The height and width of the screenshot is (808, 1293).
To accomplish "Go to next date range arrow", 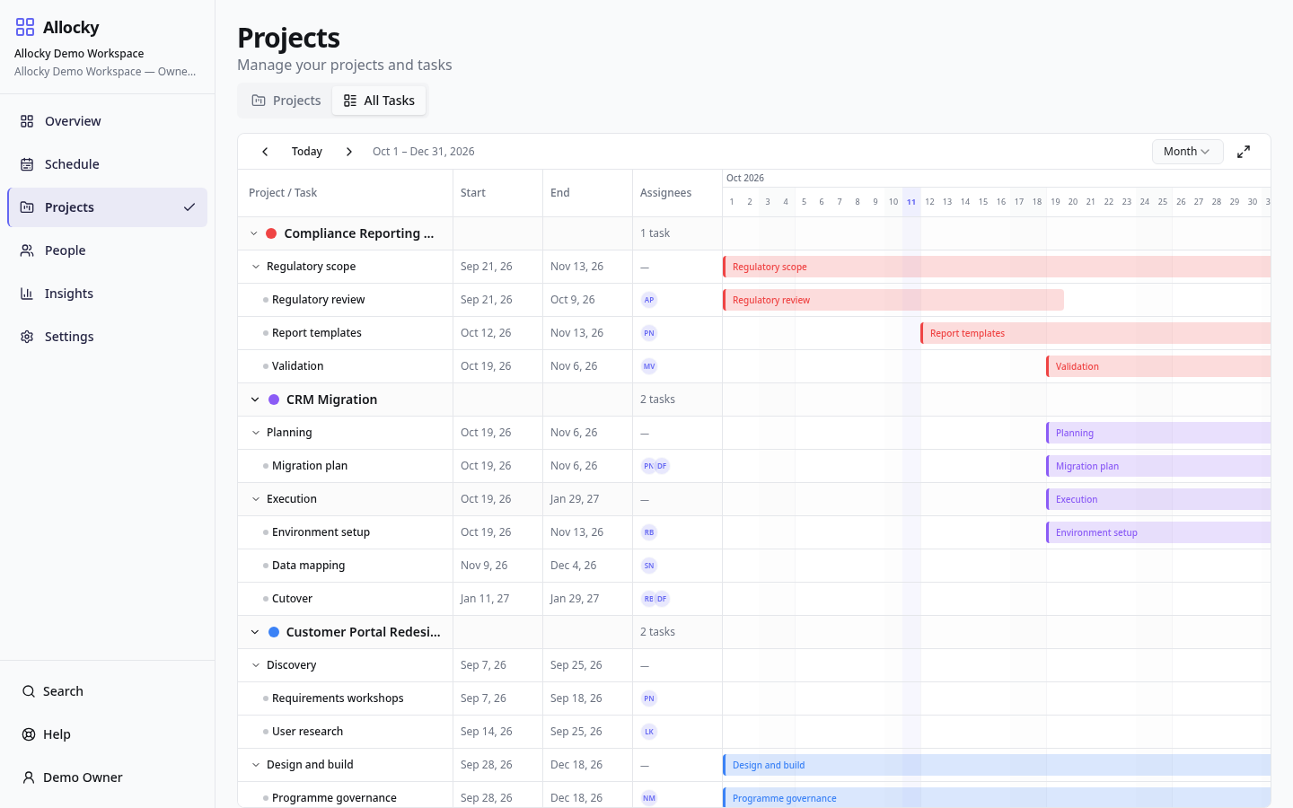I will 349,152.
